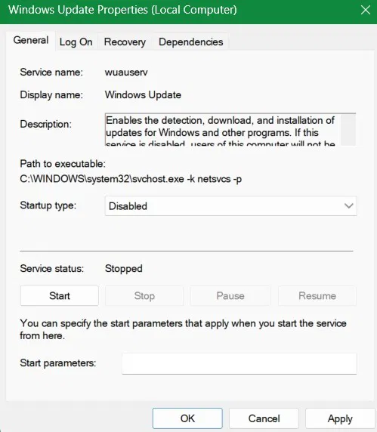Click the dialog title bar text
Screen dimensions: 377x432
coord(122,10)
